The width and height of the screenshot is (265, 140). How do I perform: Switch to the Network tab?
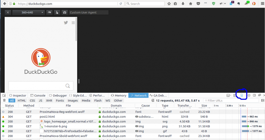tap(138, 96)
